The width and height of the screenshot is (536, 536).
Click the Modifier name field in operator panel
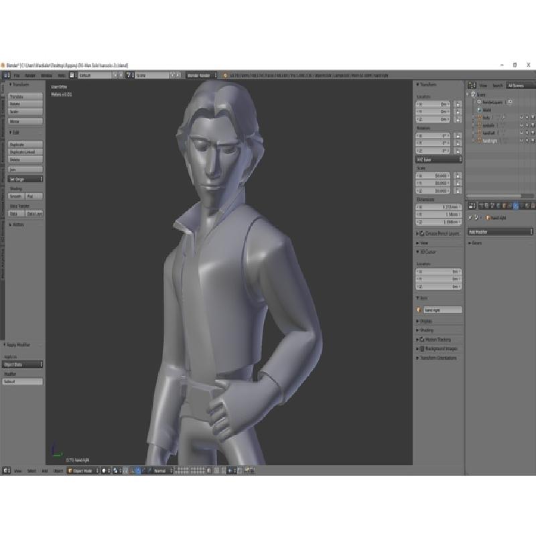point(23,381)
